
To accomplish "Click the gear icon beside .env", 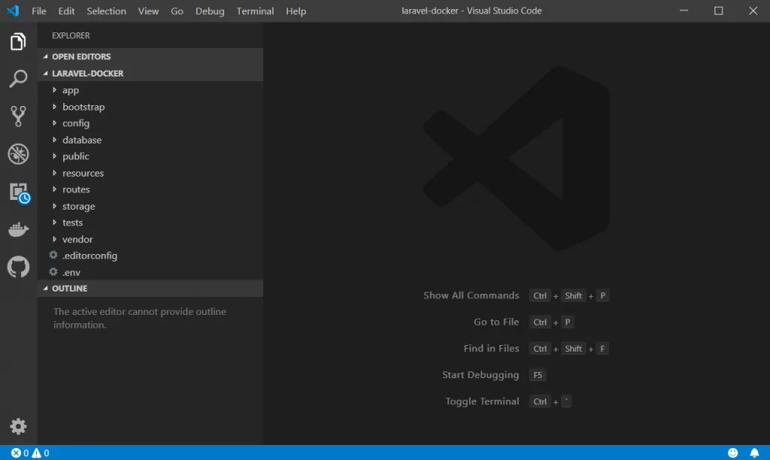I will coord(53,272).
